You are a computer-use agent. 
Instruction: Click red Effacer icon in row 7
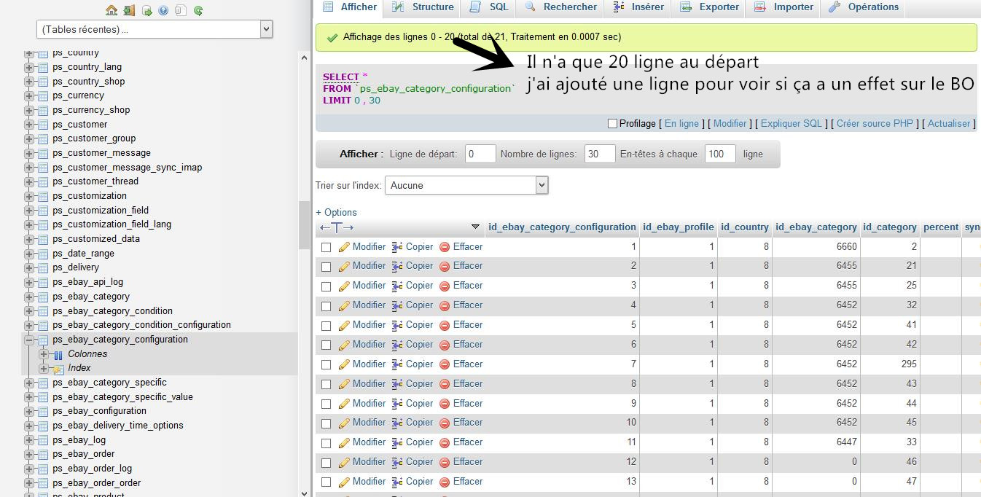click(x=445, y=364)
